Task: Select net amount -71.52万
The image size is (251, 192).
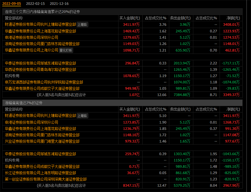Action: click(x=233, y=76)
